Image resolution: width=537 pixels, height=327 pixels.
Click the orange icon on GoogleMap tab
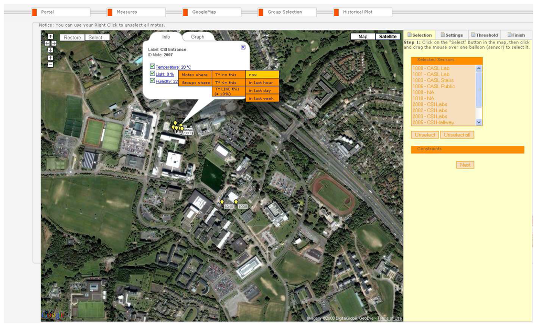click(x=185, y=13)
